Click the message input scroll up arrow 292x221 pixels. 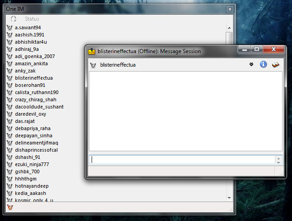(x=278, y=158)
